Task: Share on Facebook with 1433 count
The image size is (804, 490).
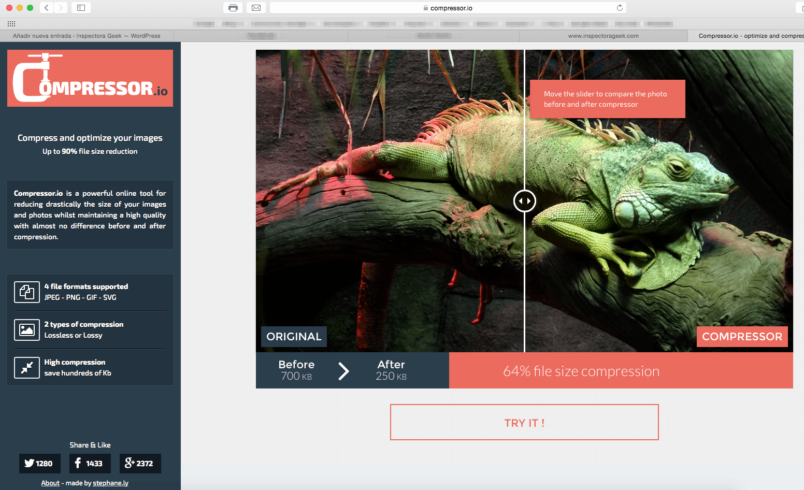Action: click(90, 464)
